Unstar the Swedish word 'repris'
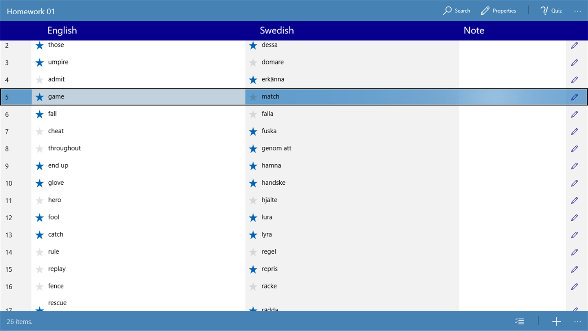This screenshot has height=331, width=588. pos(253,269)
